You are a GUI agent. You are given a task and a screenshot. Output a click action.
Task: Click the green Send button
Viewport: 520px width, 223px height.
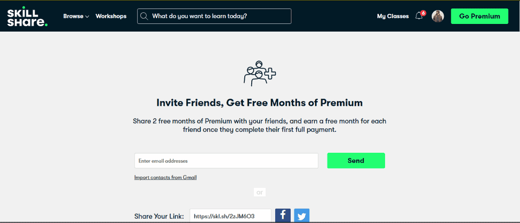(x=356, y=161)
